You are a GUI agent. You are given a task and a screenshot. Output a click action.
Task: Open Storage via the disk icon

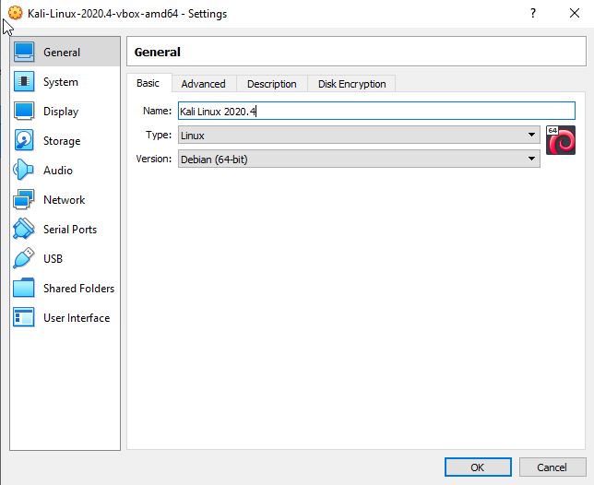pos(24,140)
